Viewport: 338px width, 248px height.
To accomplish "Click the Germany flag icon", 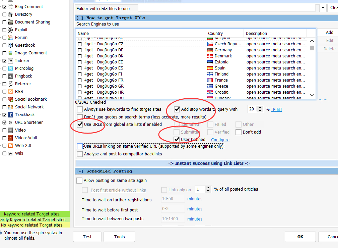I will (210, 50).
